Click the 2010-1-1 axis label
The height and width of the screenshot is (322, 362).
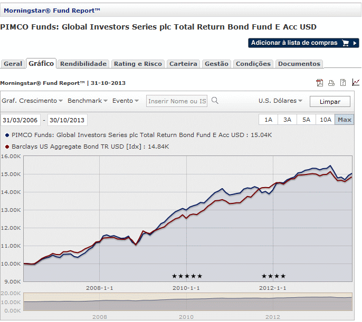click(x=186, y=288)
